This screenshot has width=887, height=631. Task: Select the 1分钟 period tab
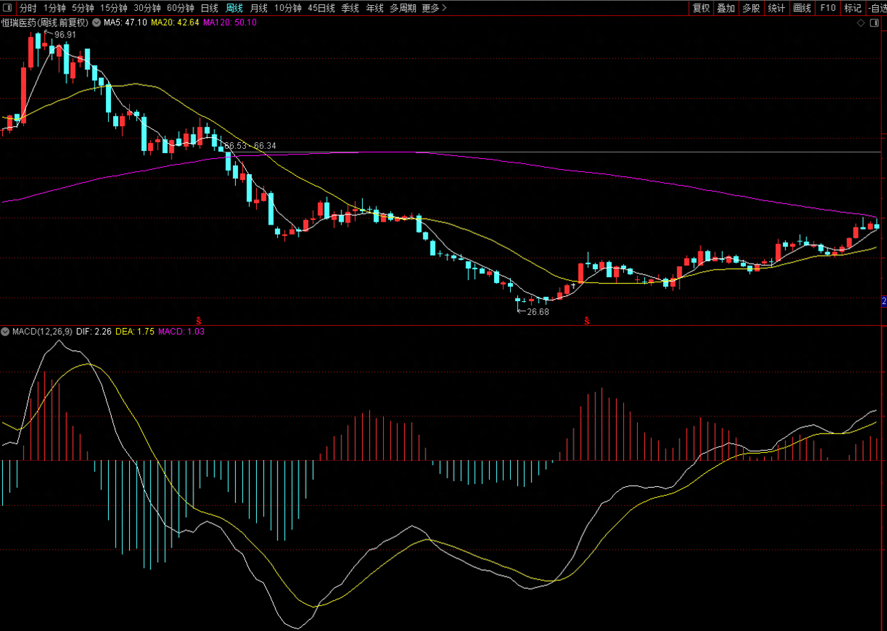tap(54, 8)
